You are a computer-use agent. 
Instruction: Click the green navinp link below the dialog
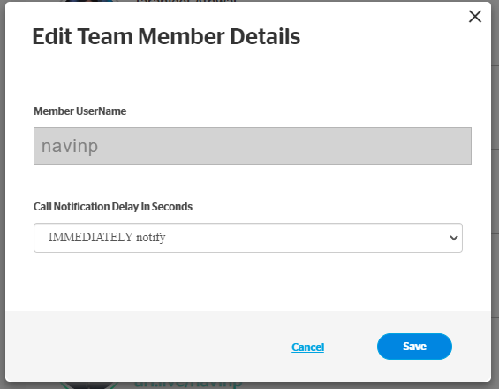[x=188, y=385]
